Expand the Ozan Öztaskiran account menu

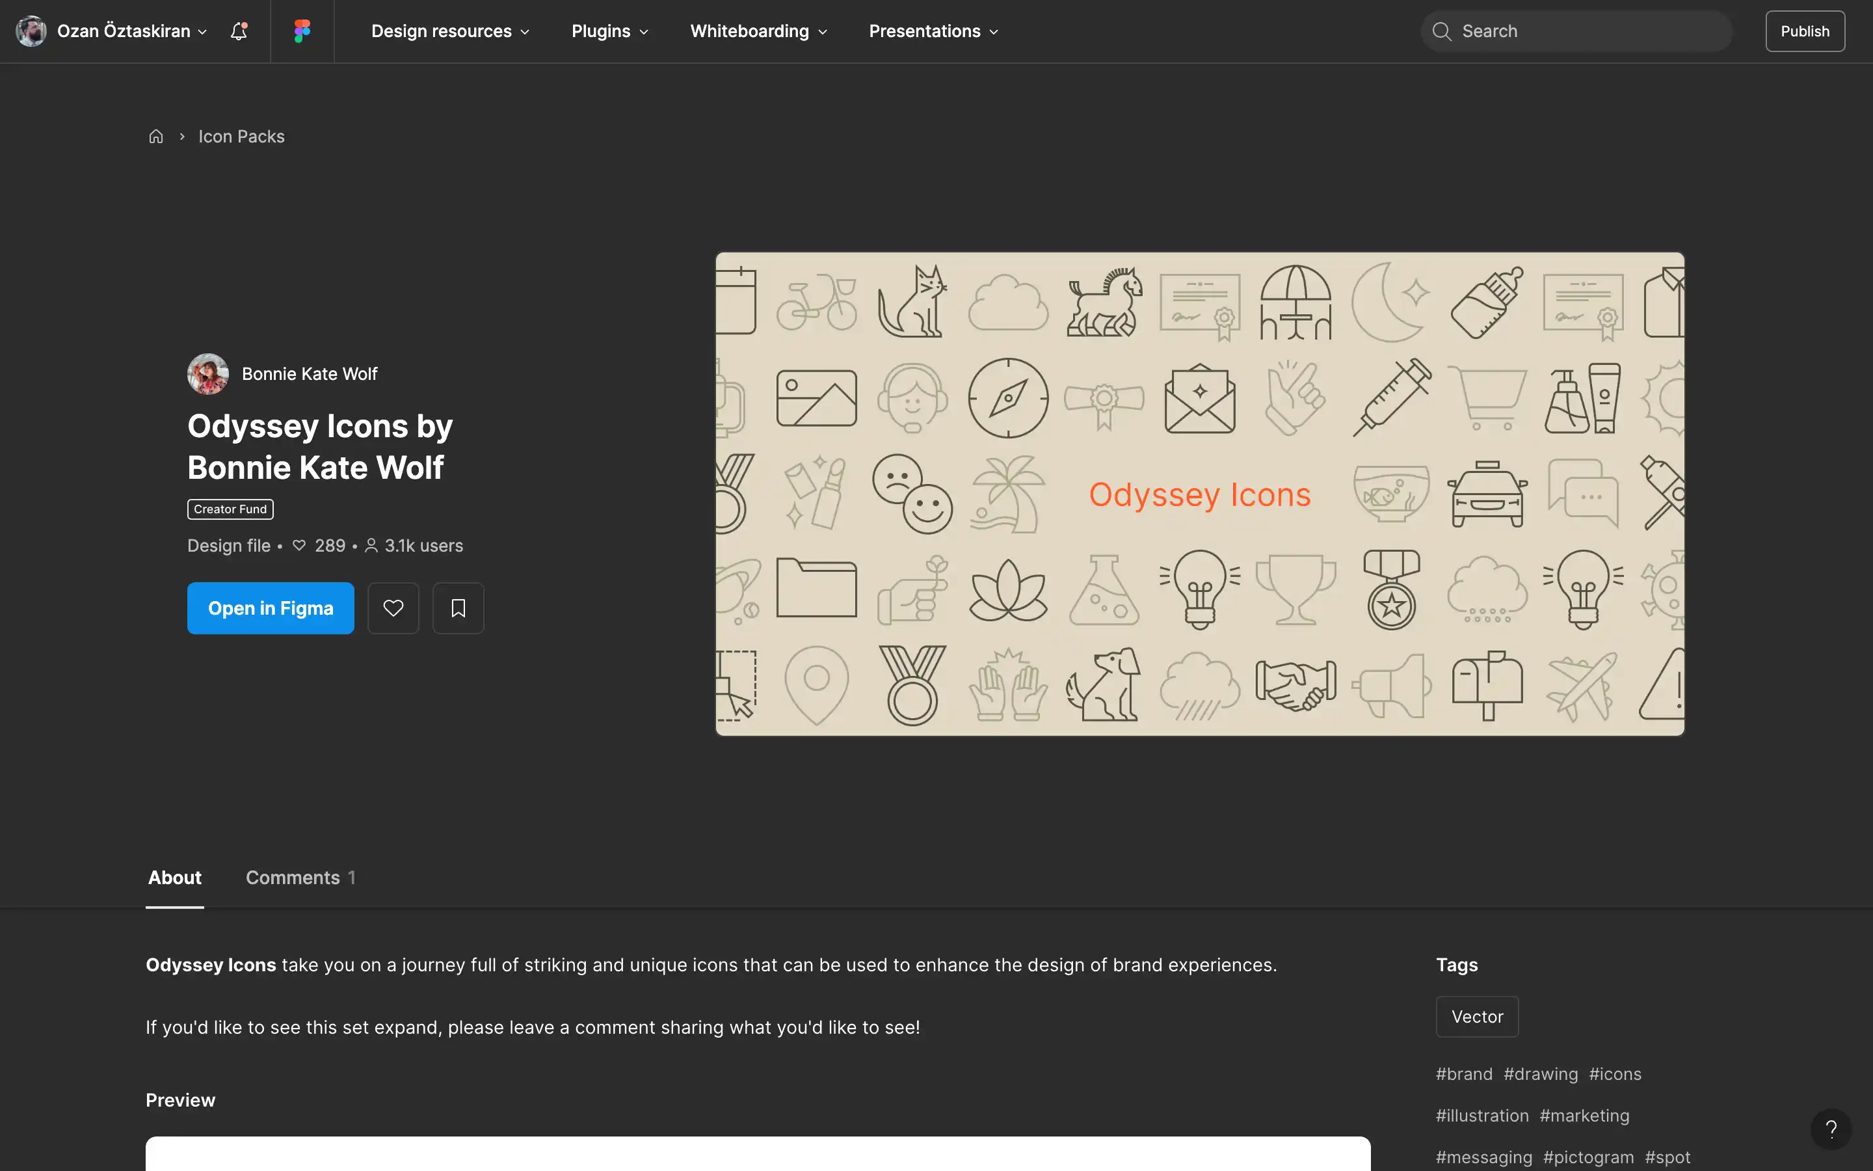(131, 31)
